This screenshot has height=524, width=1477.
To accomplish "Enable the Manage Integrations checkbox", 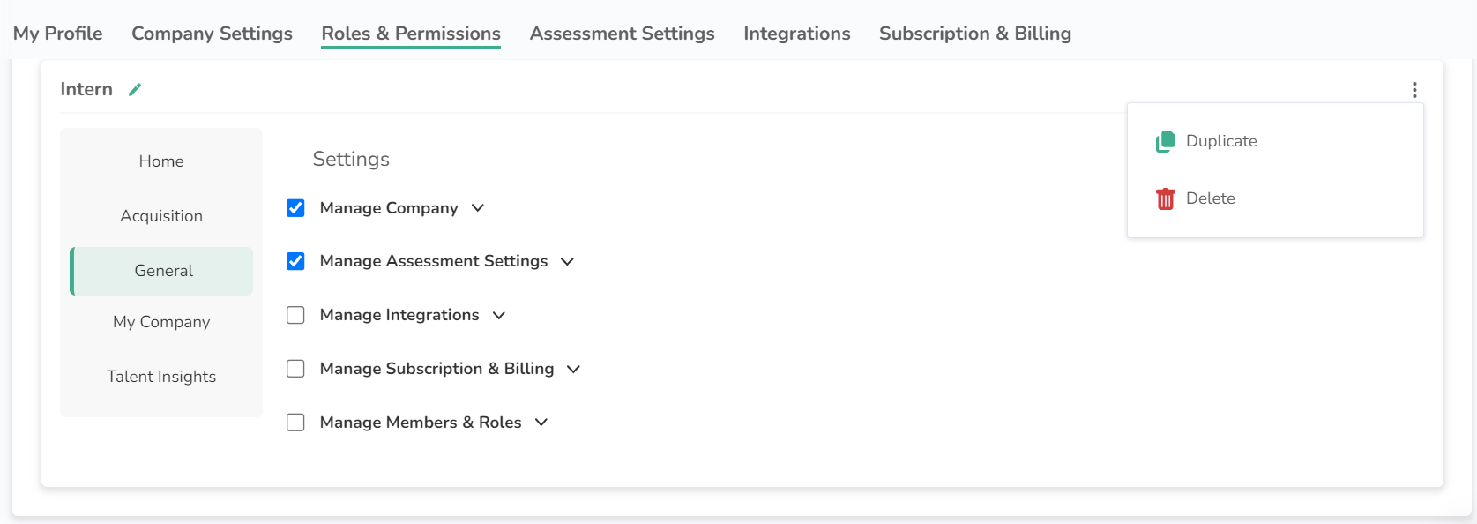I will click(x=295, y=315).
